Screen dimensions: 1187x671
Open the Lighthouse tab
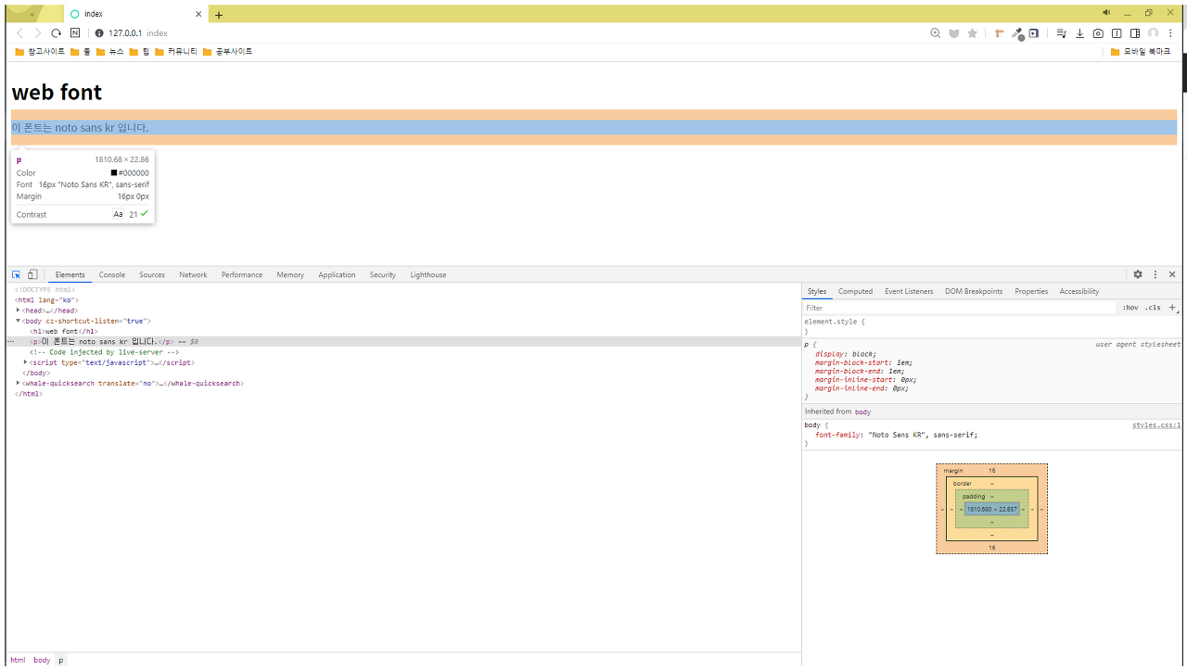click(x=428, y=274)
